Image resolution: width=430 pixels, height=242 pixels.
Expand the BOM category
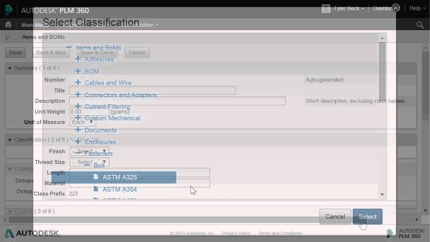(x=78, y=71)
